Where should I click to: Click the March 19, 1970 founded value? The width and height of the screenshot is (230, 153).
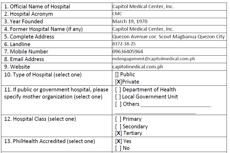click(130, 21)
